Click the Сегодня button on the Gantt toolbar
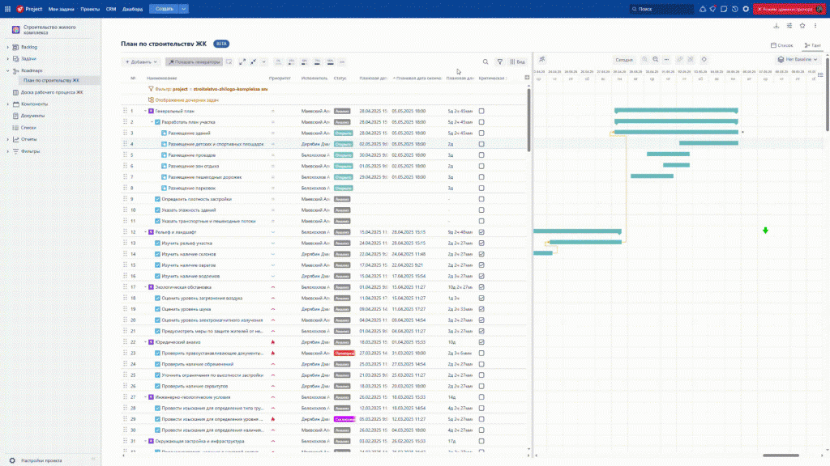The height and width of the screenshot is (466, 830). (x=623, y=60)
